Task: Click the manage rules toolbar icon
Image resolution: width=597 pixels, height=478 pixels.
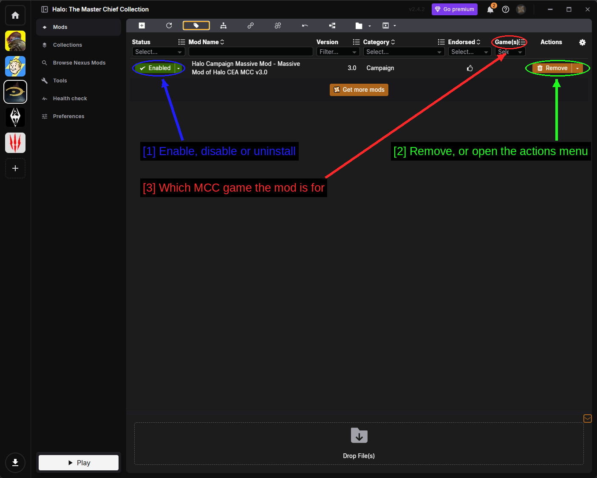Action: [x=332, y=25]
